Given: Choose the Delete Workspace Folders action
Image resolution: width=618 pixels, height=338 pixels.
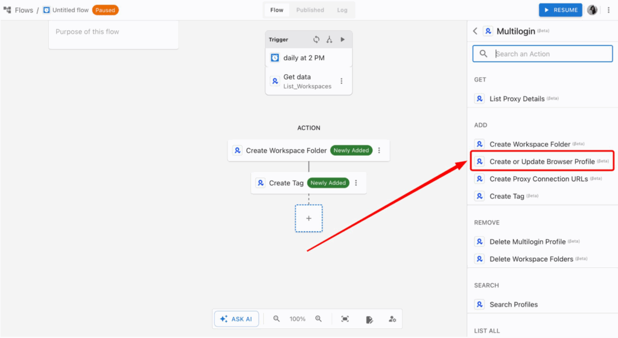Looking at the screenshot, I should tap(543, 259).
